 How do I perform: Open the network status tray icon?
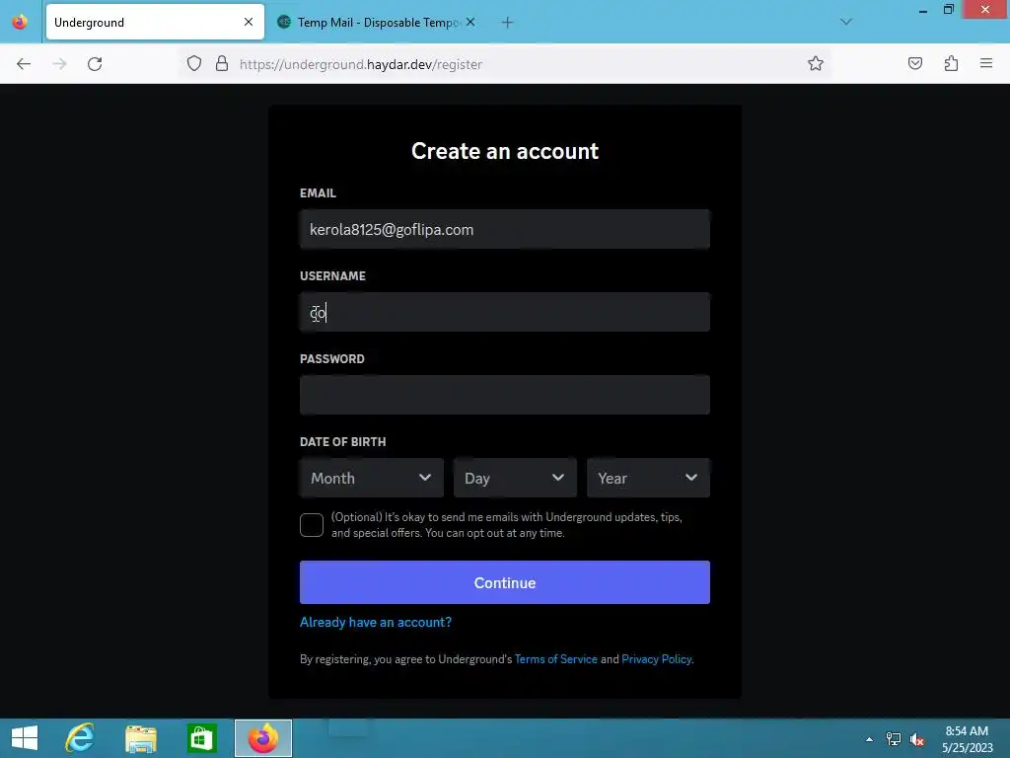click(x=894, y=739)
